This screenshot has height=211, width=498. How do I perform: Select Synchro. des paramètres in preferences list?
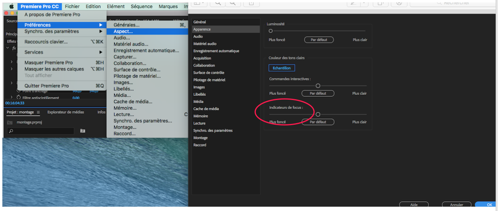point(226,131)
